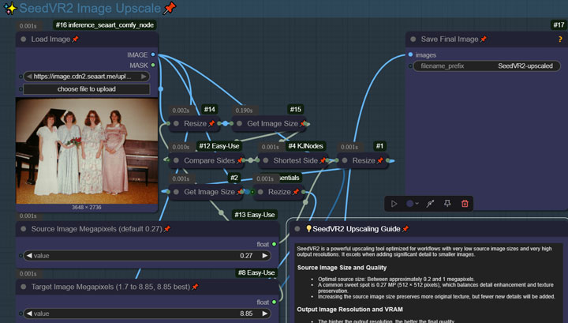The width and height of the screenshot is (568, 323).
Task: Click float output port of Target Image Megapixels
Action: pos(275,302)
